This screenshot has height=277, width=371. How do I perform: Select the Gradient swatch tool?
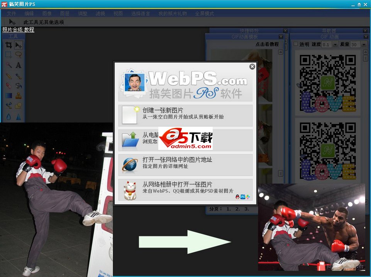click(x=9, y=96)
